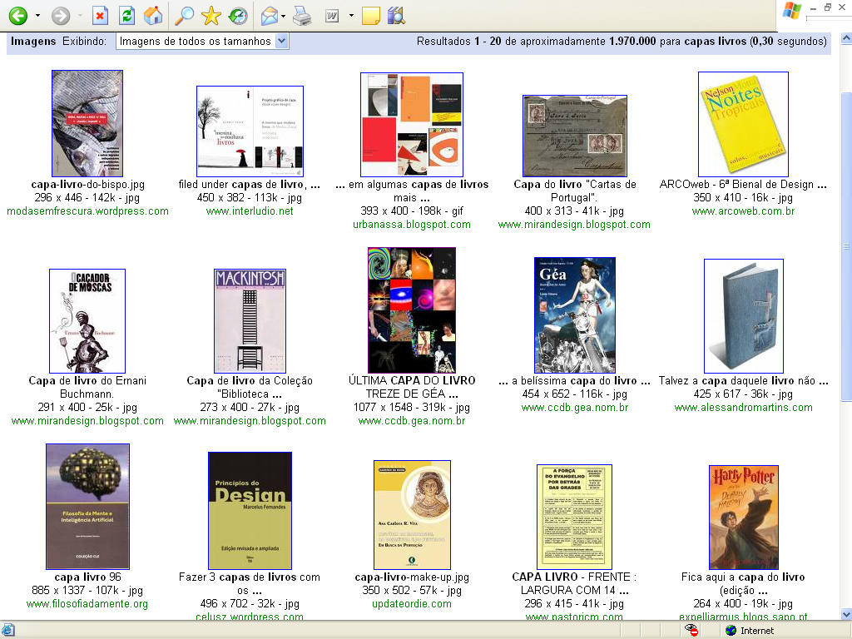The image size is (852, 639).
Task: Open the Search magnifier in the toolbar
Action: tap(184, 15)
